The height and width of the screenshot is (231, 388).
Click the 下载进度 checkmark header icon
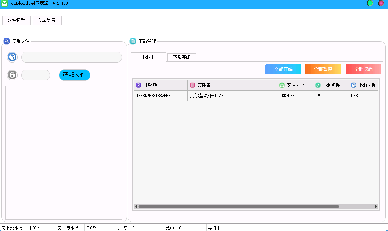(318, 85)
